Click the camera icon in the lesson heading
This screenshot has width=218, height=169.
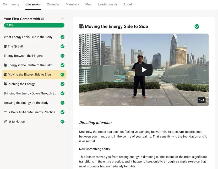(81, 26)
